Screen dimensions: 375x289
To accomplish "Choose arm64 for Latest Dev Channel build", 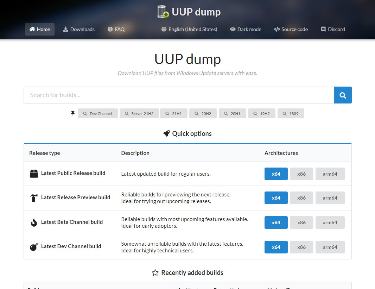I will [x=330, y=247].
